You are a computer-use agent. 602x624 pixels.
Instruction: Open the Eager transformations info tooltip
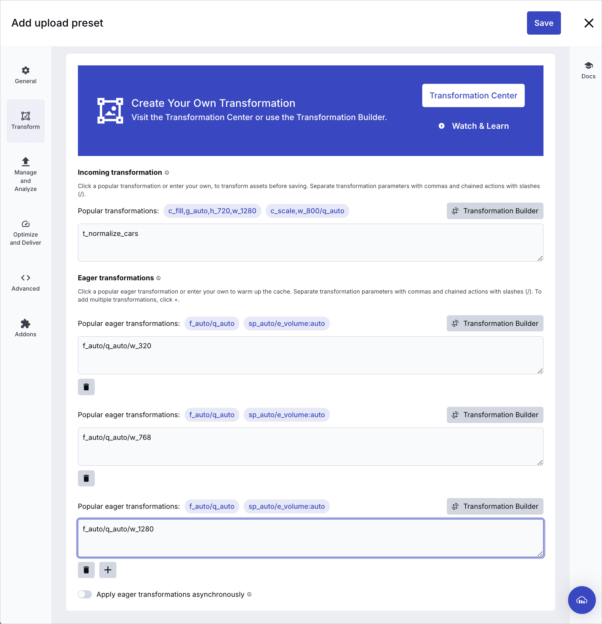tap(158, 278)
